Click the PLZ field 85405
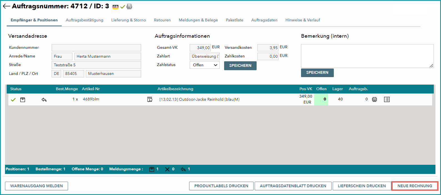Screen dimensions: 441x195 pos(74,74)
